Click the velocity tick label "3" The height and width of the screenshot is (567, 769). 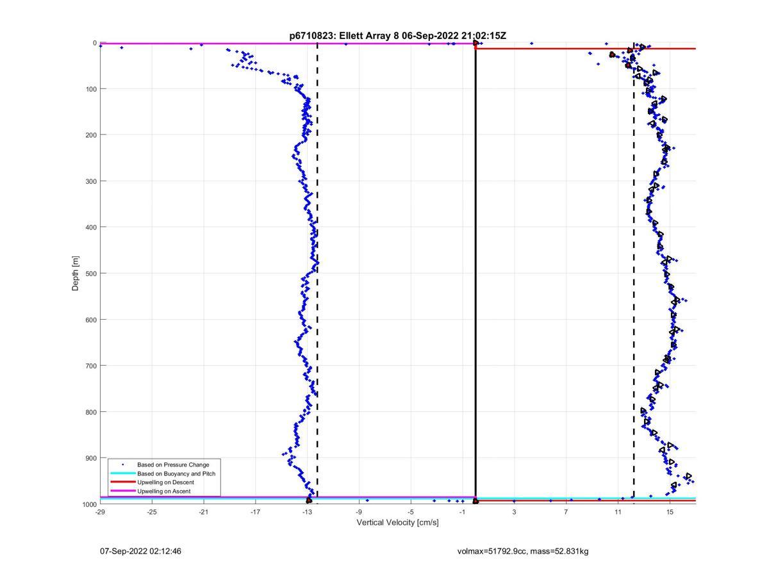[515, 512]
